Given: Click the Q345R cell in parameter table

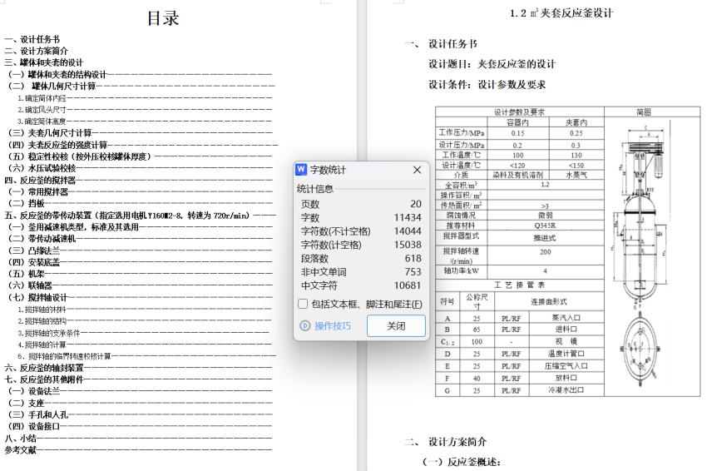Looking at the screenshot, I should tap(546, 225).
